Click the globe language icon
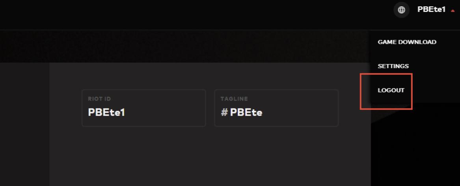460x186 pixels. [x=401, y=10]
